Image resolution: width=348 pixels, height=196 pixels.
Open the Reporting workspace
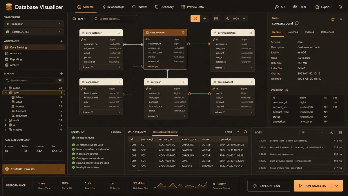click(x=34, y=59)
